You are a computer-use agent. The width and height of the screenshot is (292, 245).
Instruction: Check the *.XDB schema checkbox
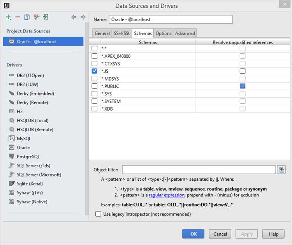95,109
